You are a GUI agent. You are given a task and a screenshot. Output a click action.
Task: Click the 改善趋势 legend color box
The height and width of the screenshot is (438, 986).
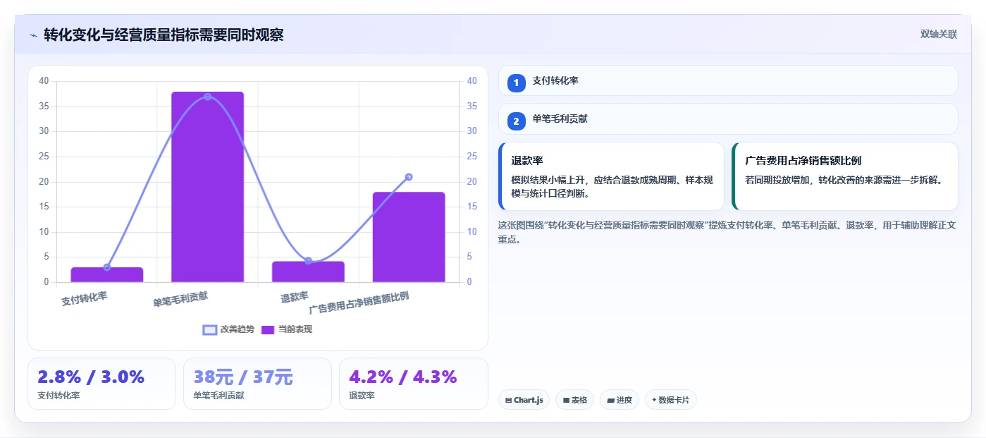pos(209,330)
